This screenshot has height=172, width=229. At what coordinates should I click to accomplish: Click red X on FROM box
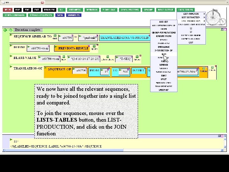pyautogui.click(x=109, y=68)
